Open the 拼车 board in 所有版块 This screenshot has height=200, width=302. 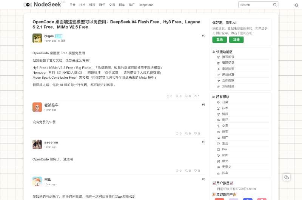pos(225,131)
